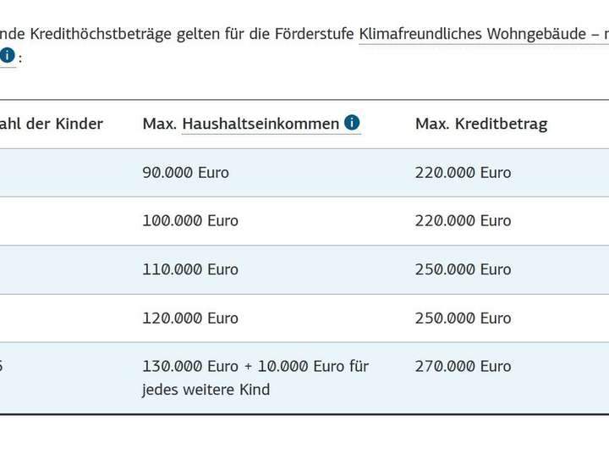The height and width of the screenshot is (449, 609).
Task: Click the 'jedes weitere Kind' text line
Action: pos(206,391)
